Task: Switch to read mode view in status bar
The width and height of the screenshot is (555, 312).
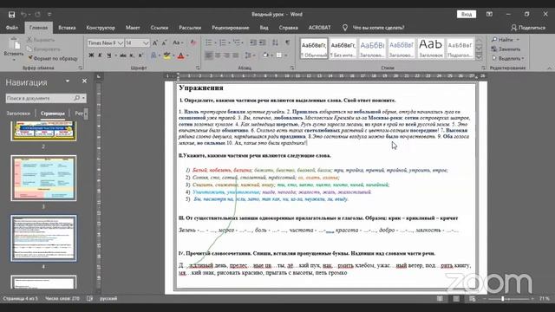Action: 440,298
